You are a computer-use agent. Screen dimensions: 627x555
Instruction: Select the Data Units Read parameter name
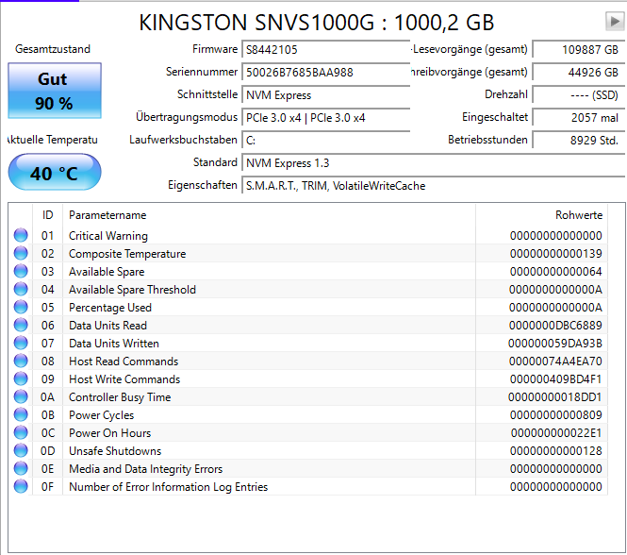coord(108,326)
